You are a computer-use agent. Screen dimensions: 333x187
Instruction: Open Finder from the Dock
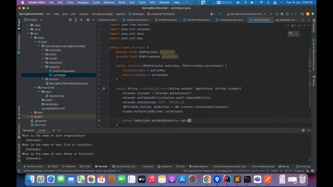(x=31, y=179)
